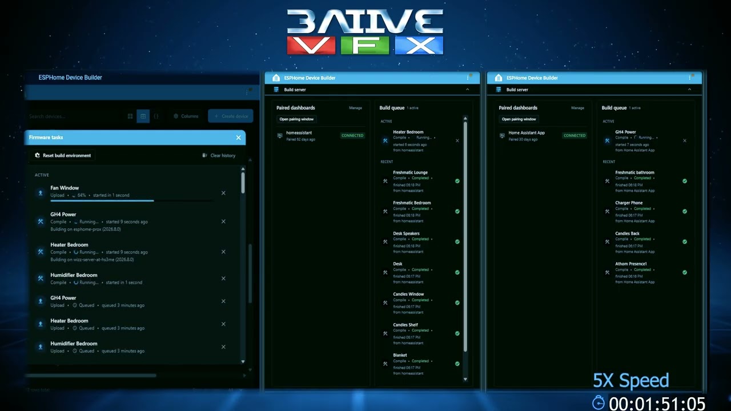This screenshot has width=731, height=411.
Task: Collapse Build server section in homeassistant window
Action: pyautogui.click(x=467, y=90)
